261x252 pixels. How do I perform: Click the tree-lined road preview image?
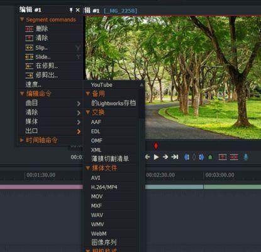[x=174, y=77]
